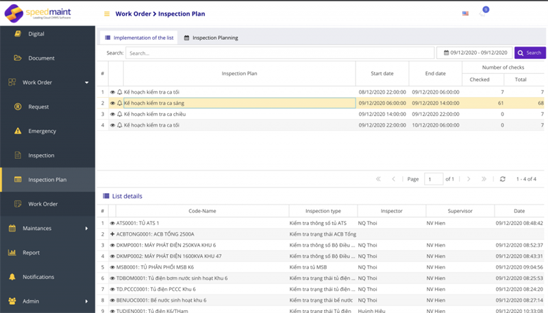Open the Report section in sidebar
Image resolution: width=548 pixels, height=313 pixels.
[x=31, y=252]
